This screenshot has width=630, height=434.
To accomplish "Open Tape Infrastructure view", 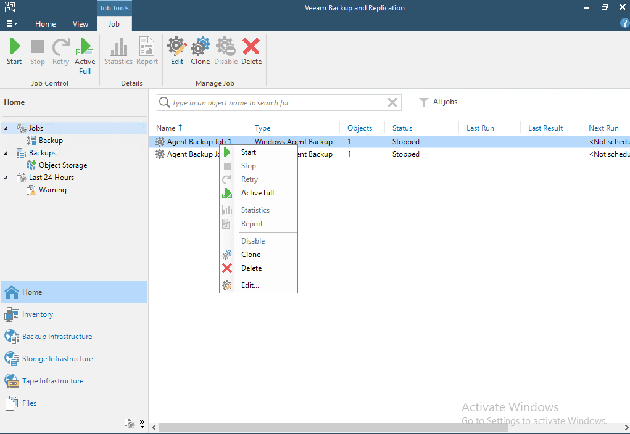I will pos(74,380).
